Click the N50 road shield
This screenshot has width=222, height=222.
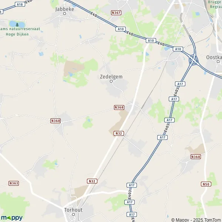(x=206, y=184)
